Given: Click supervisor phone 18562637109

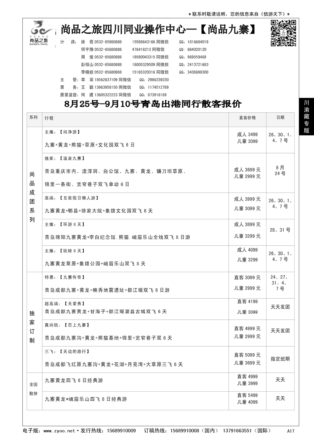Looking at the screenshot, I should click(106, 80).
